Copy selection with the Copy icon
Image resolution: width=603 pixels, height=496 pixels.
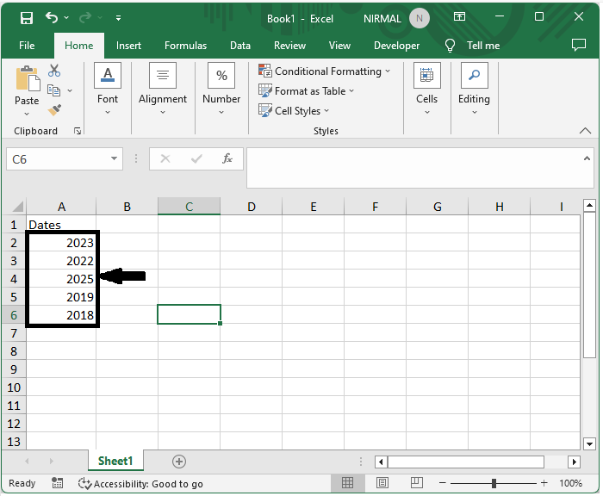53,90
